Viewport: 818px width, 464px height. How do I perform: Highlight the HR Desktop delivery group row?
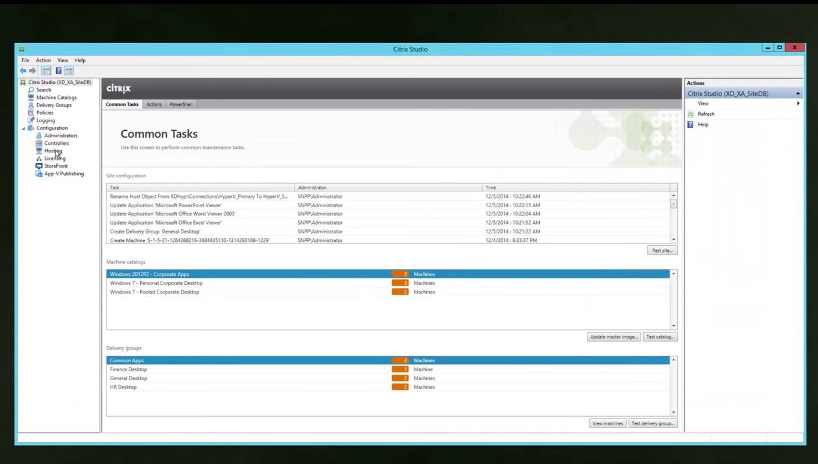(x=123, y=387)
